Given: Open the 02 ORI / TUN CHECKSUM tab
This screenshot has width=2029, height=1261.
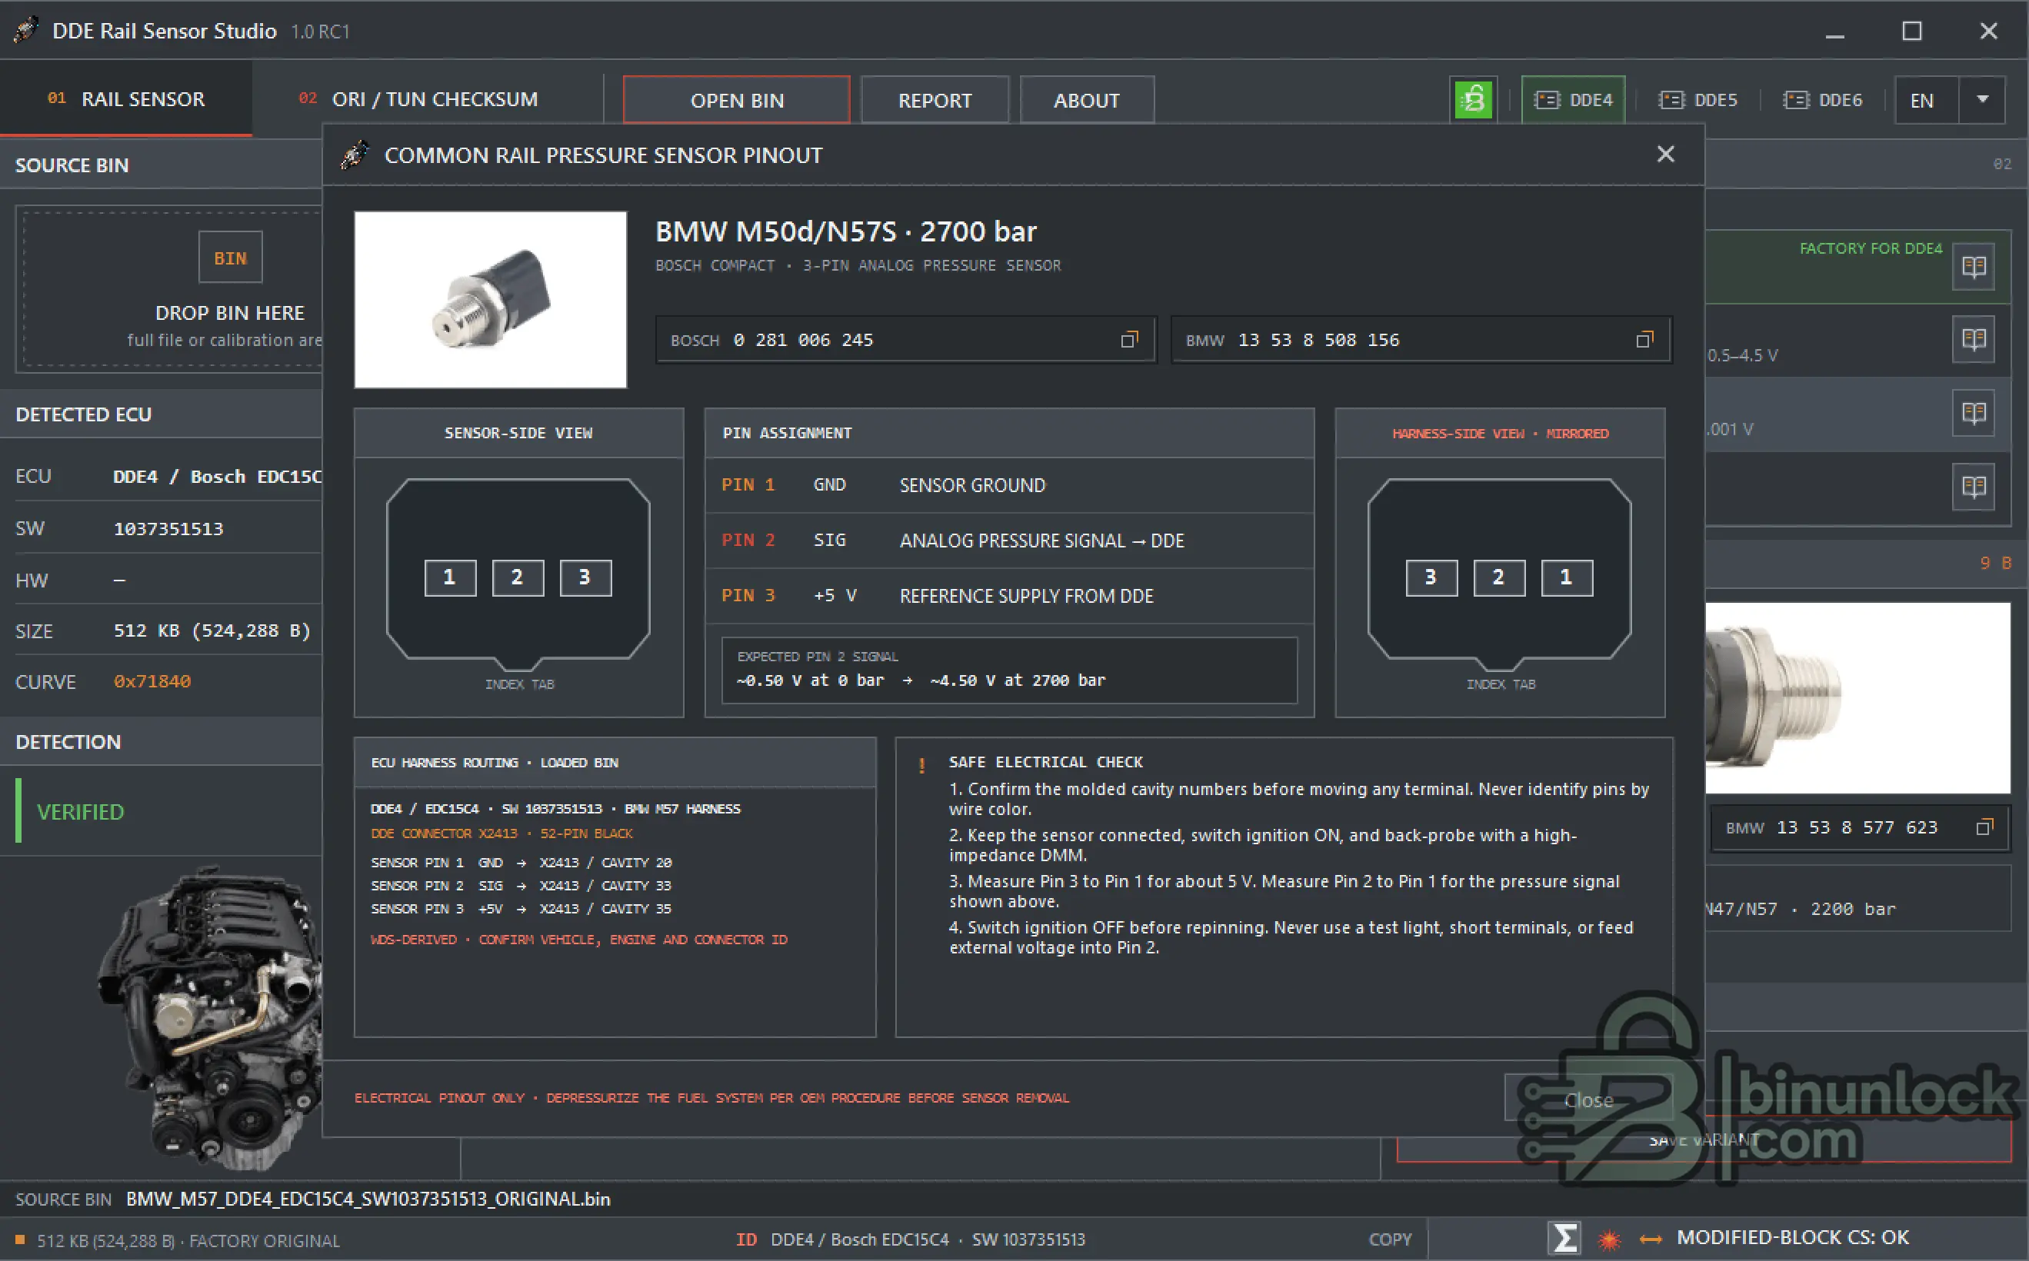Looking at the screenshot, I should (x=418, y=99).
